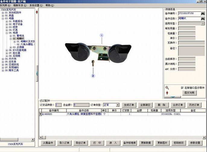Click red up arrow beside the parts tree
This screenshot has height=152, width=207.
coord(37,12)
